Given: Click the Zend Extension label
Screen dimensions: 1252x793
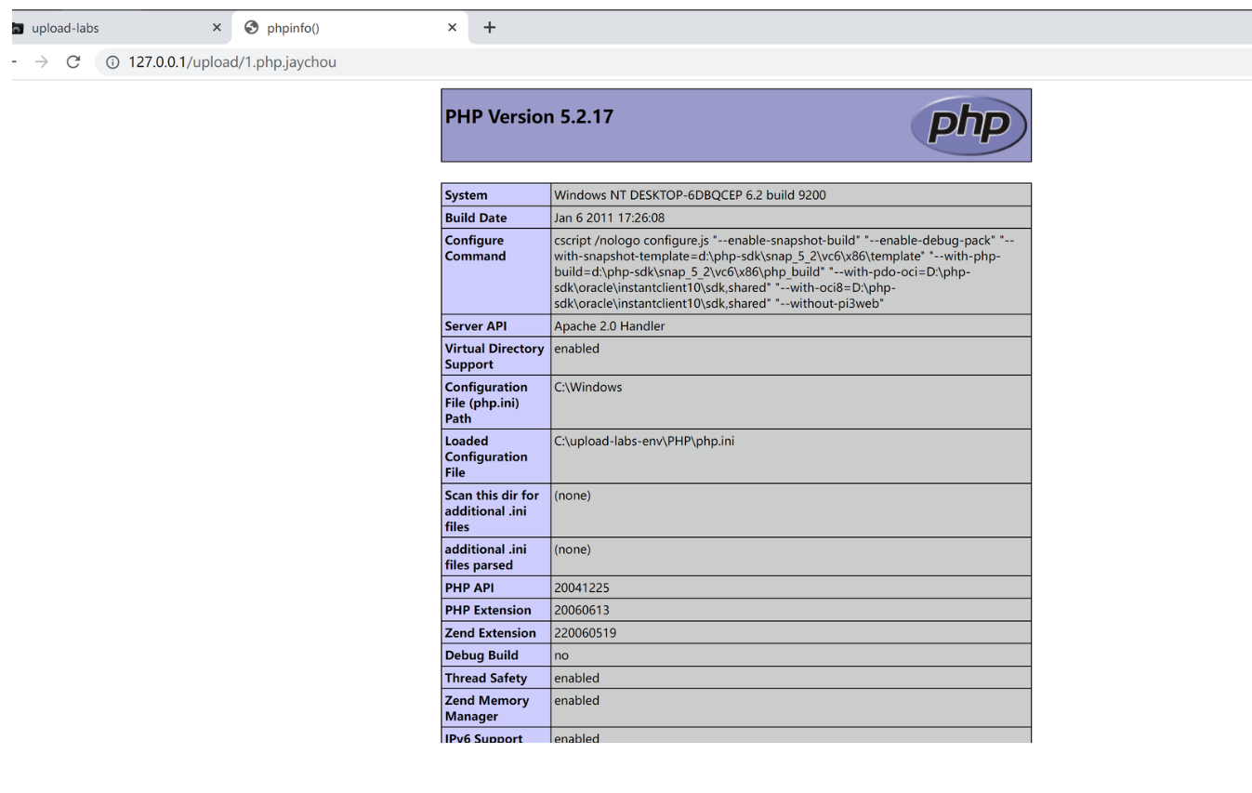Looking at the screenshot, I should point(491,633).
